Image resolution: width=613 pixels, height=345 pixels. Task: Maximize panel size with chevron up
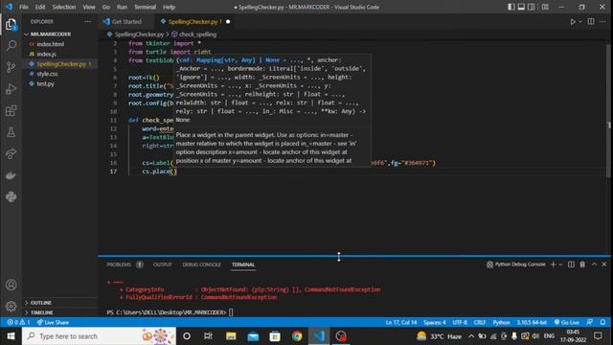[594, 264]
